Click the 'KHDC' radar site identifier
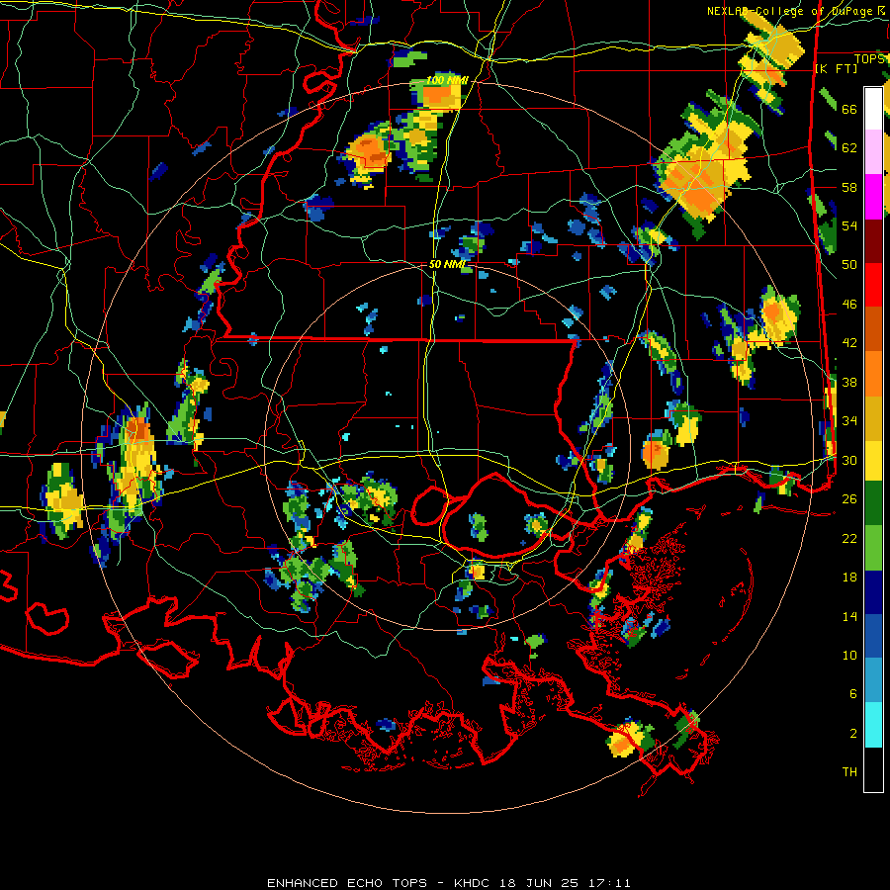 tap(474, 883)
